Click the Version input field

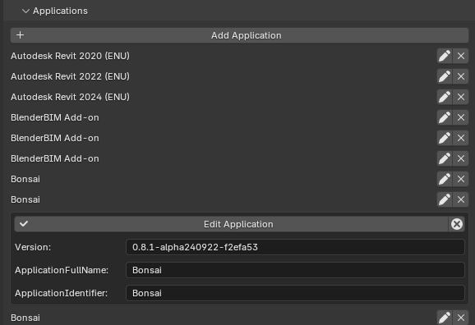pyautogui.click(x=295, y=247)
